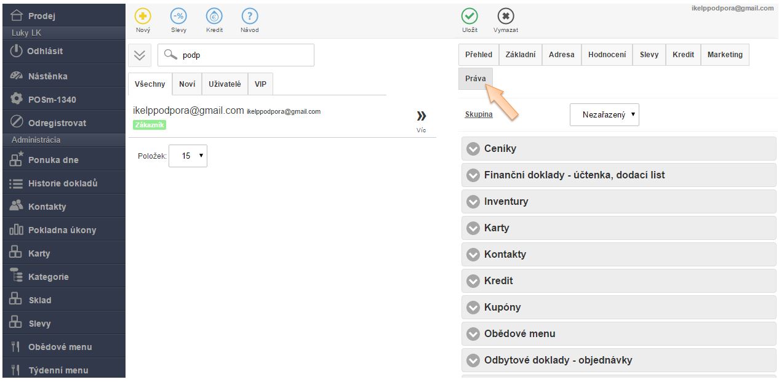Expand the Obědové menu permissions section
The image size is (779, 382).
pos(473,334)
